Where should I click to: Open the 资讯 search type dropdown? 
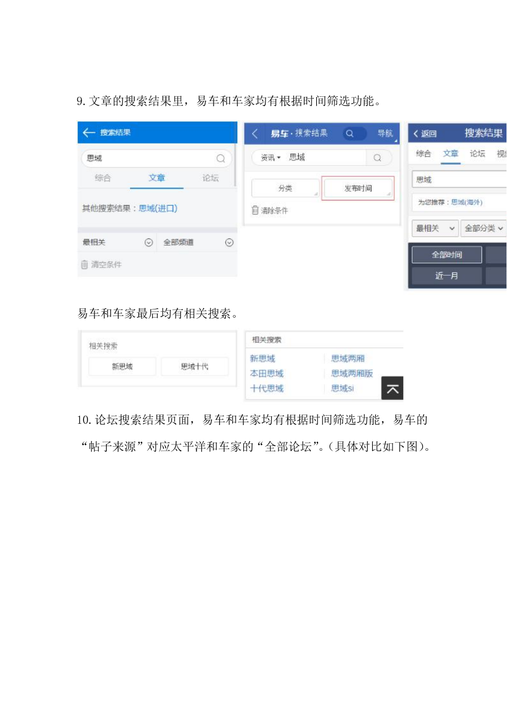[270, 158]
